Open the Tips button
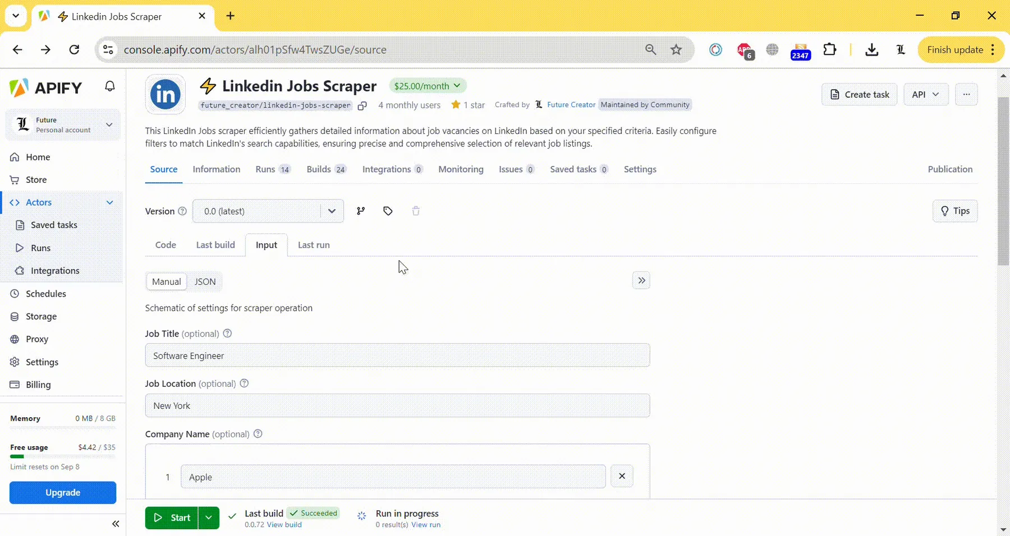The width and height of the screenshot is (1010, 536). click(x=955, y=211)
